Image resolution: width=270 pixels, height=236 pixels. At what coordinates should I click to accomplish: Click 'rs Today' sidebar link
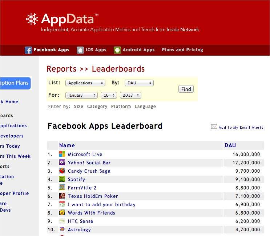(x=10, y=146)
